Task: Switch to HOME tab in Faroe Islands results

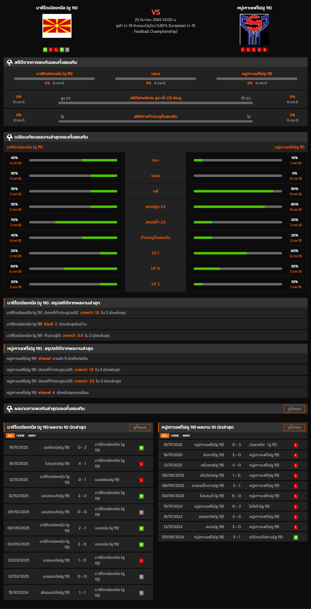Action: (x=175, y=436)
